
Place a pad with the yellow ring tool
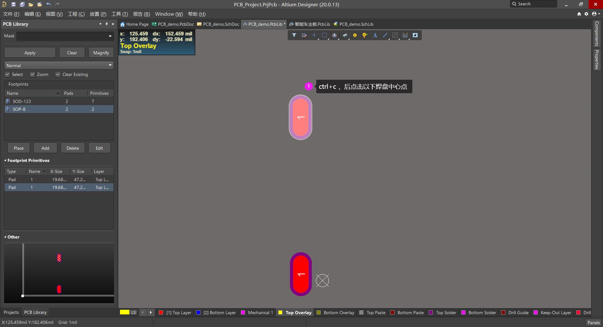(x=355, y=35)
